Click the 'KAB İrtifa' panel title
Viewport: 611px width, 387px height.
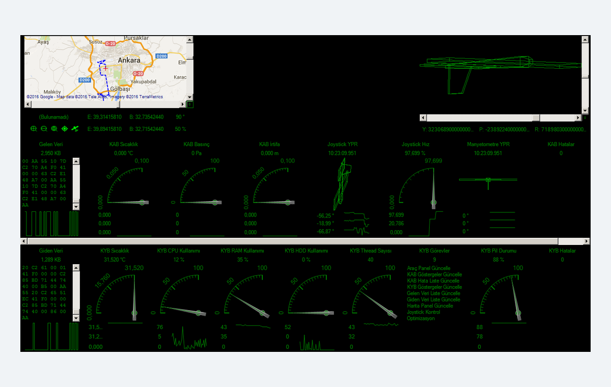(x=270, y=145)
